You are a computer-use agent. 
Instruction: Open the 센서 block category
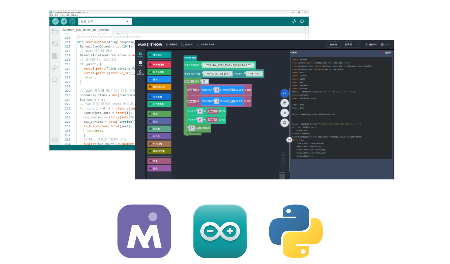[159, 80]
